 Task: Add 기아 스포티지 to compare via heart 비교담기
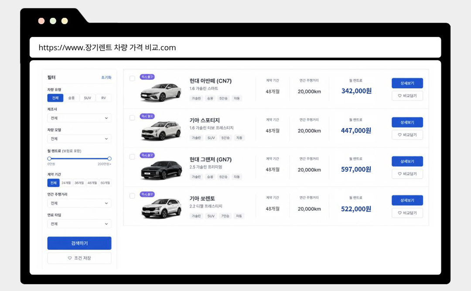(407, 135)
